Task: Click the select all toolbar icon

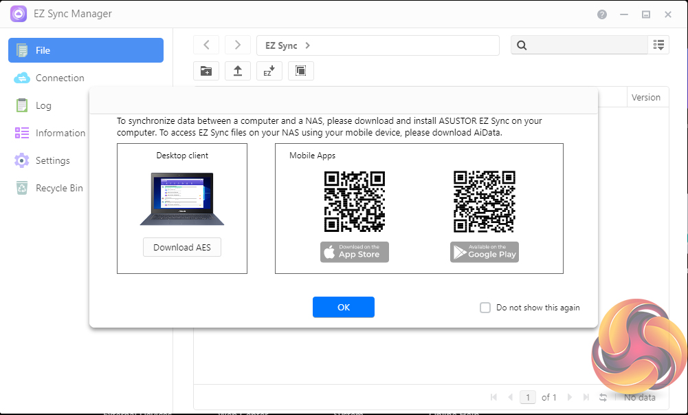Action: 300,71
